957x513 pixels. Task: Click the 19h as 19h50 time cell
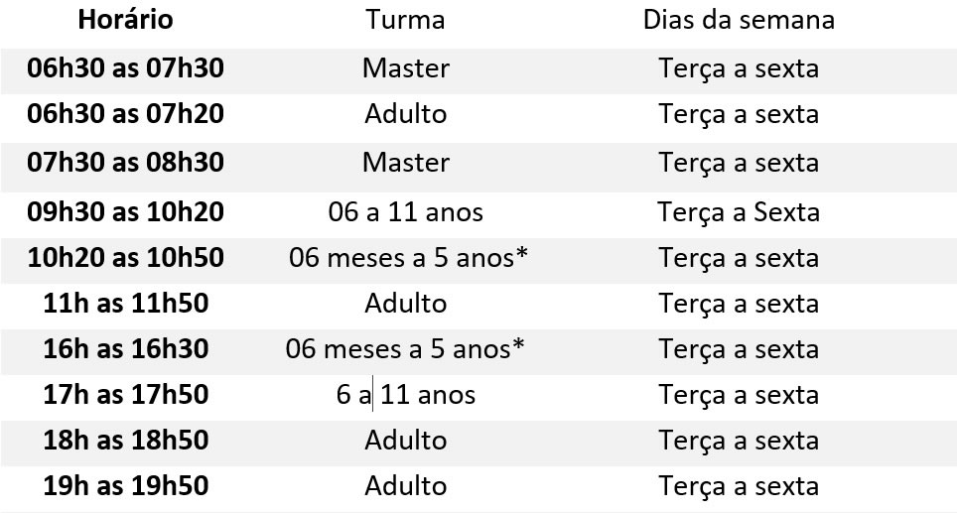126,485
